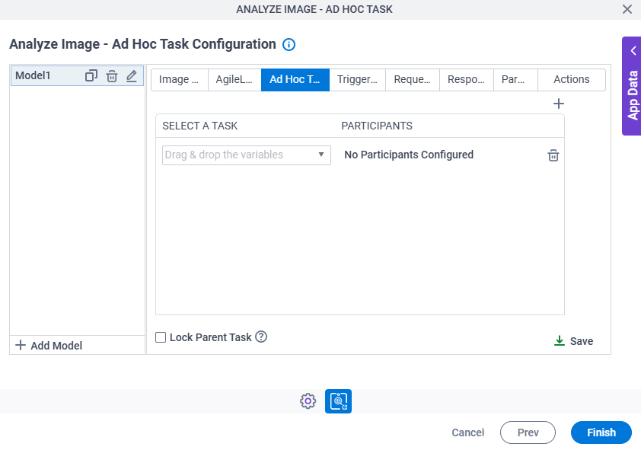Select the Analyze Image step icon
Screen dimensions: 641x450
click(338, 401)
